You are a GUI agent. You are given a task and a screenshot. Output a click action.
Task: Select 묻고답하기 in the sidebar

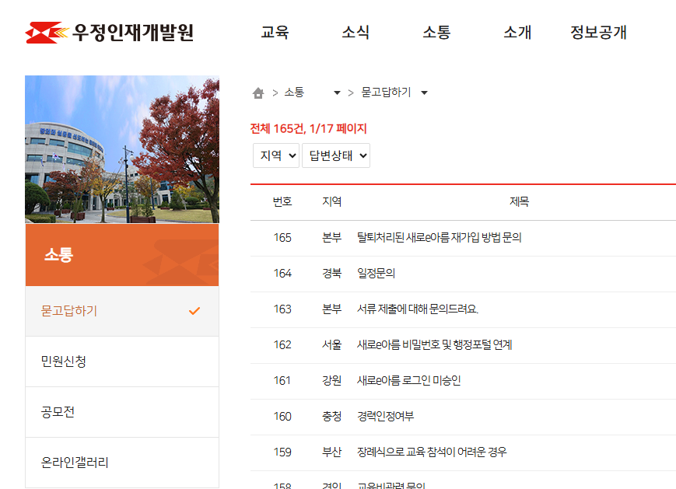coord(122,311)
